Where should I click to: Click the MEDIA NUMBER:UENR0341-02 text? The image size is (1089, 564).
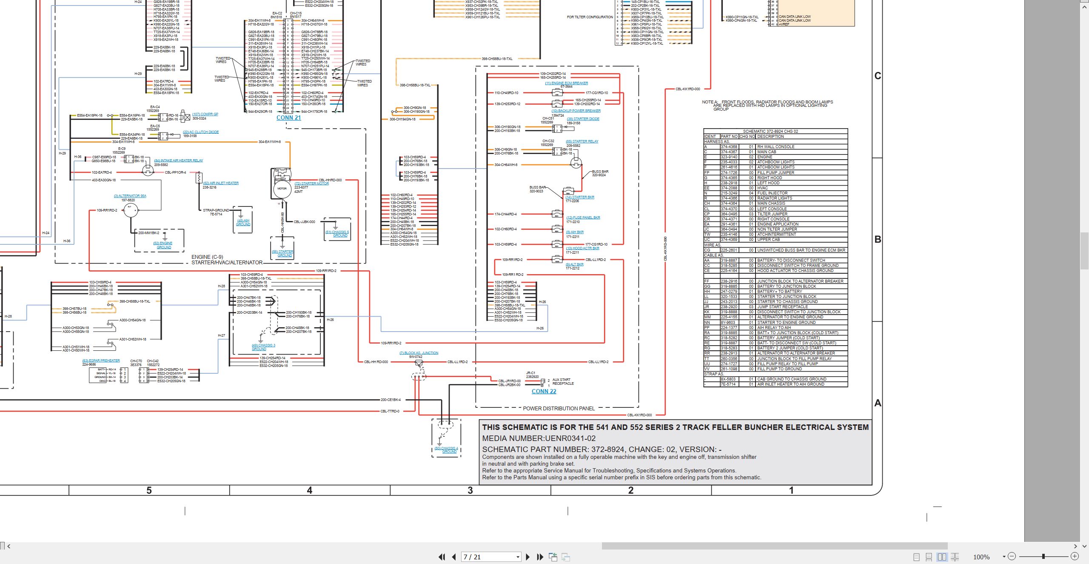click(539, 438)
